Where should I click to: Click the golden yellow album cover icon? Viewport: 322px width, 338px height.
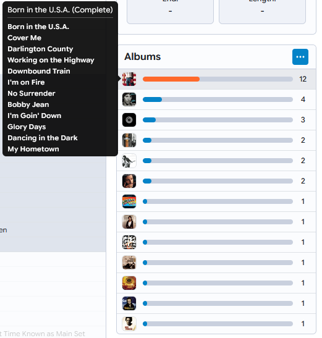pyautogui.click(x=129, y=283)
